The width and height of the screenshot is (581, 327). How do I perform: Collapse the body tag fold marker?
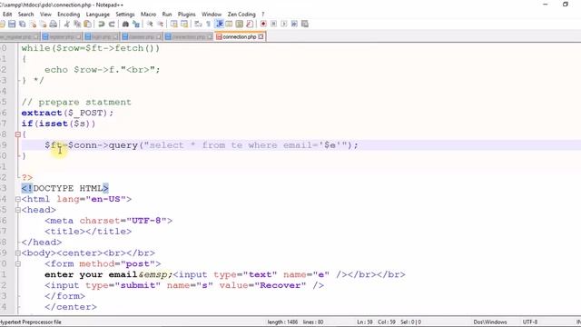point(18,253)
